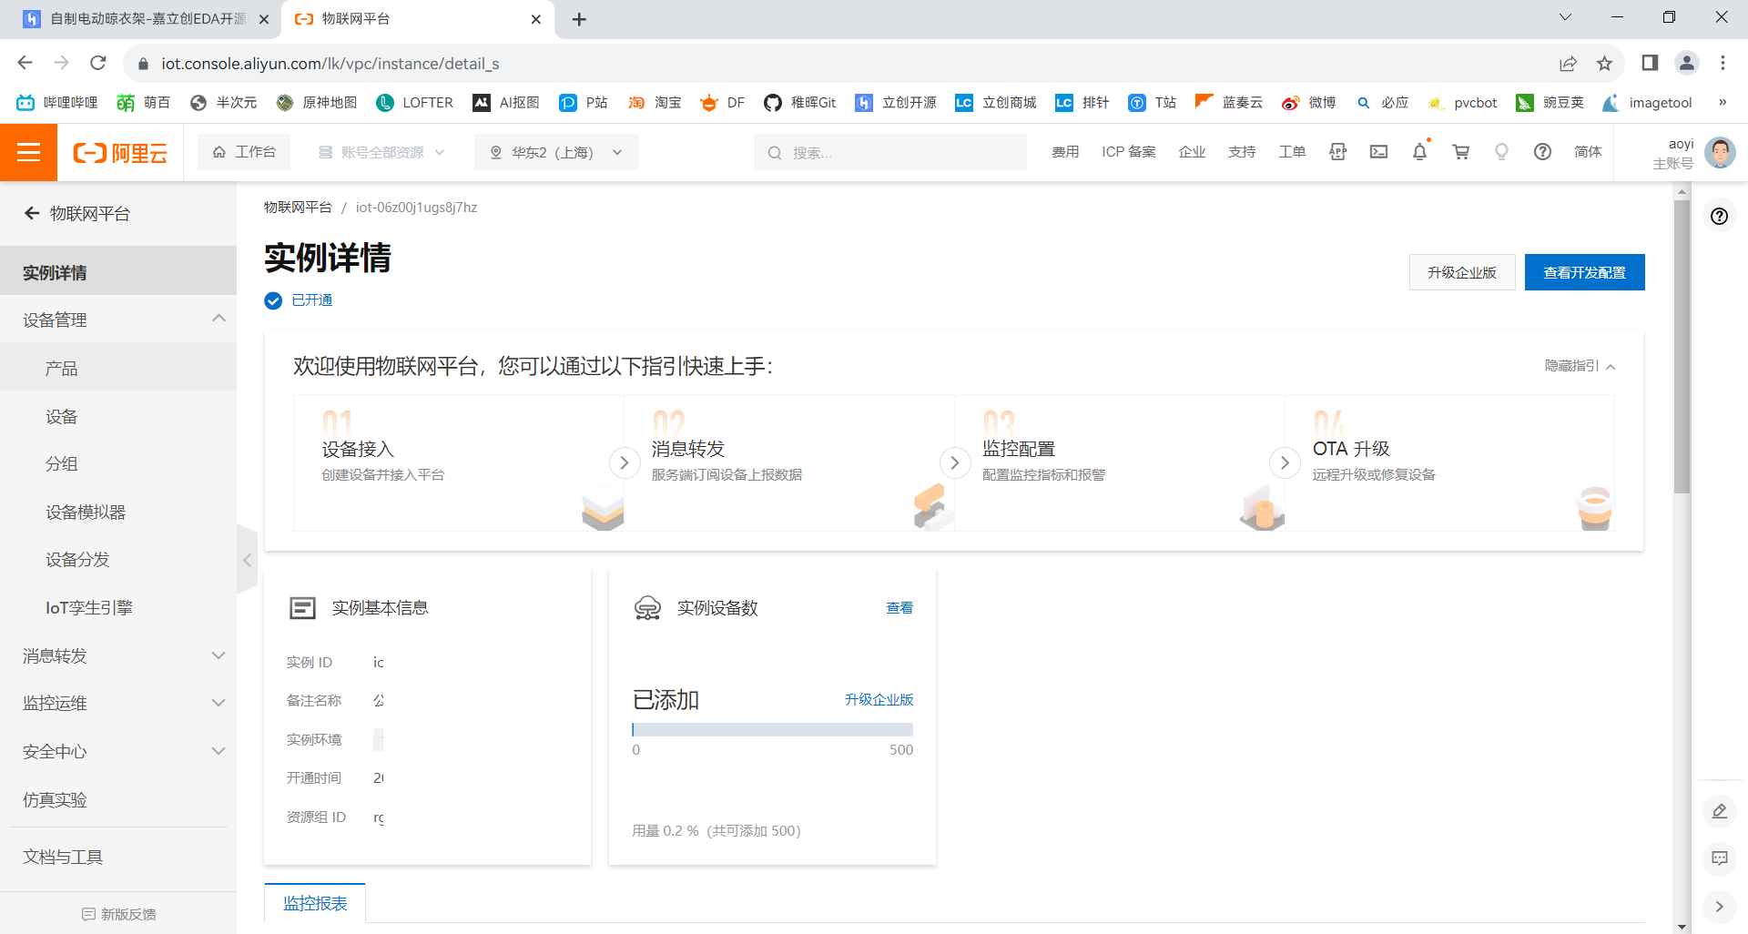Click the hamburger navigation icon top left
This screenshot has width=1748, height=934.
click(29, 152)
